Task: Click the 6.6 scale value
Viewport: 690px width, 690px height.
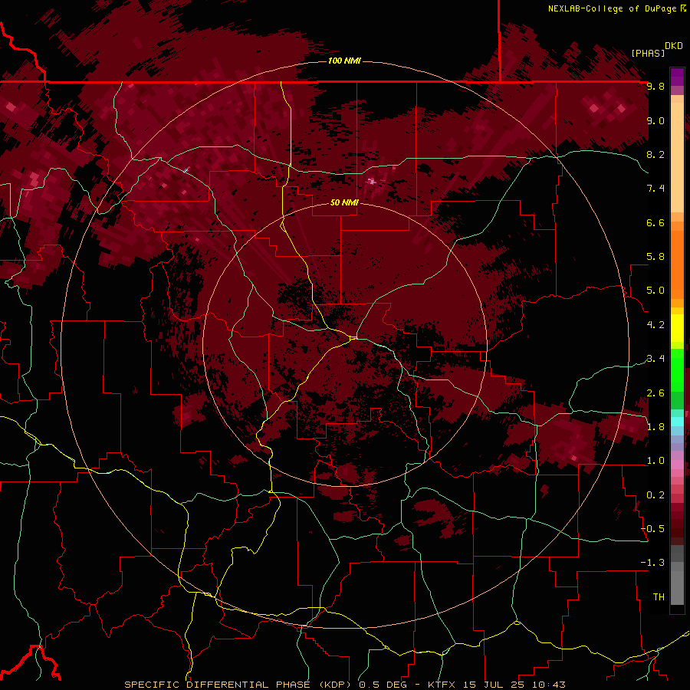Action: click(x=655, y=222)
